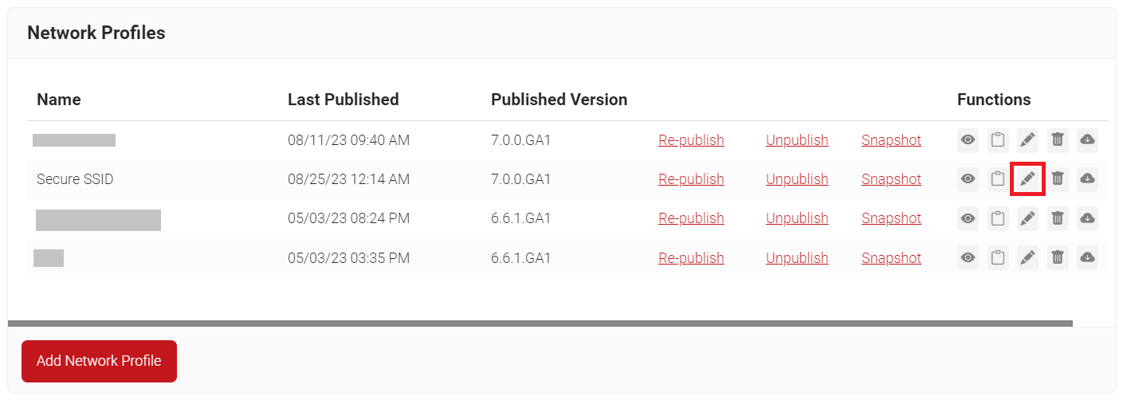Re-publish the Secure SSID profile
This screenshot has width=1123, height=400.
click(691, 179)
